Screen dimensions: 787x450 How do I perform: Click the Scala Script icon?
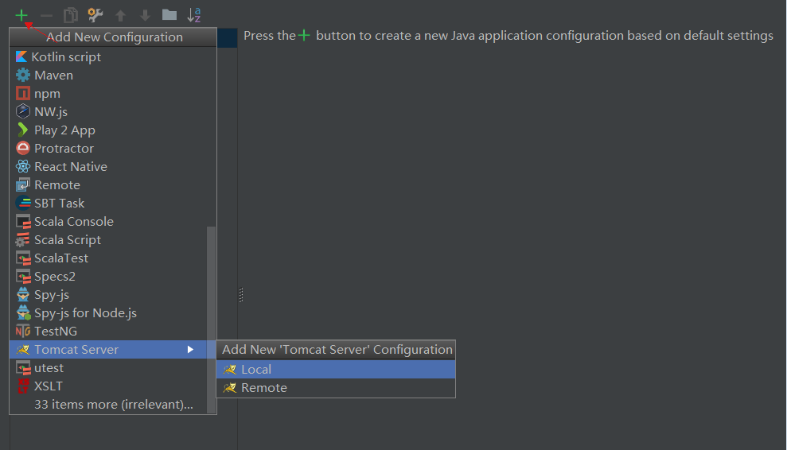(x=22, y=240)
